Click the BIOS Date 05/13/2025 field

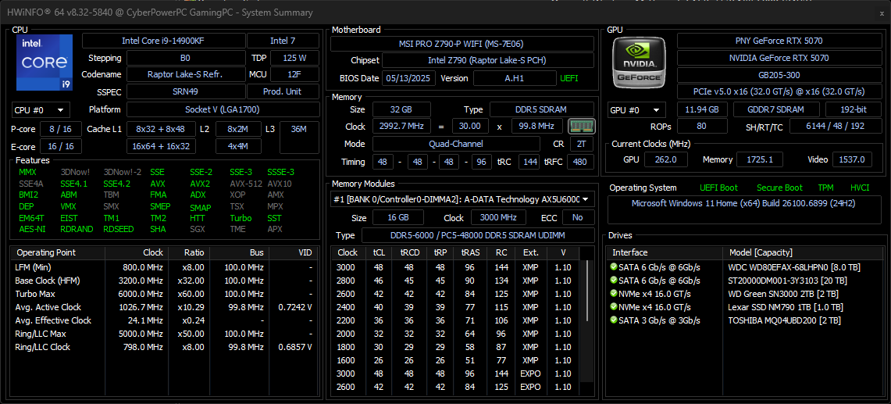click(x=408, y=78)
